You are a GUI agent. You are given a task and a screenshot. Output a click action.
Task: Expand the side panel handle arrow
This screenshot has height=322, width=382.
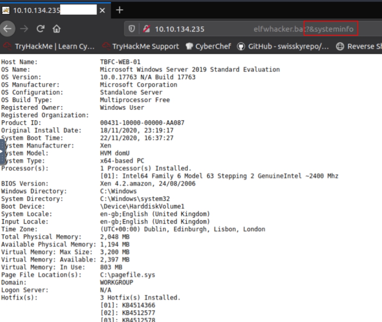(2, 152)
